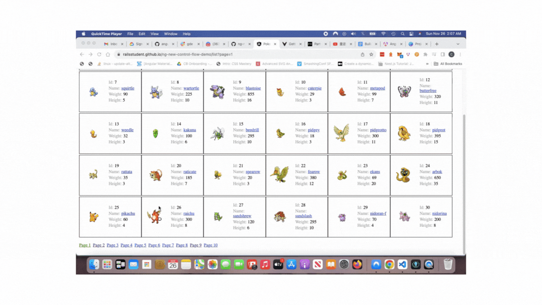Open App Store from the dock
The image size is (542, 305).
(x=291, y=265)
